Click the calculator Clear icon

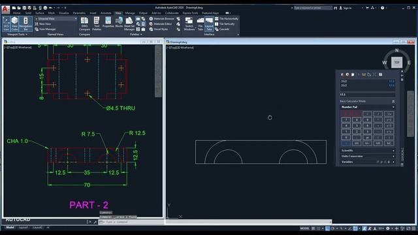tap(342, 74)
